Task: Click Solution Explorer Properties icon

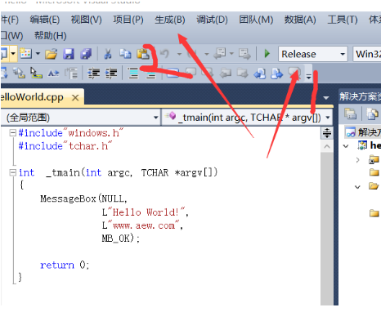Action: pos(350,114)
